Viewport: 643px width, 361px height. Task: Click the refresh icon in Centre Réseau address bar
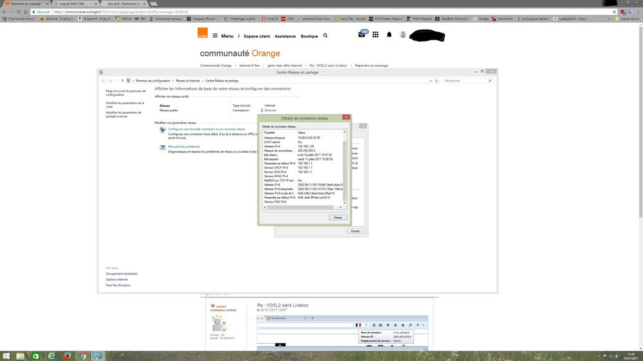(x=436, y=81)
